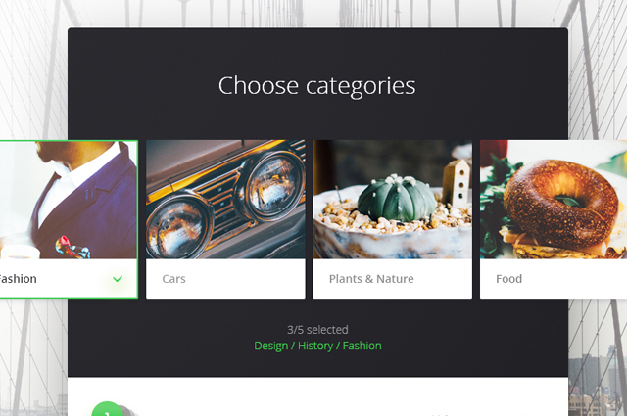627x416 pixels.
Task: Click the green step 1 circle
Action: 107,409
